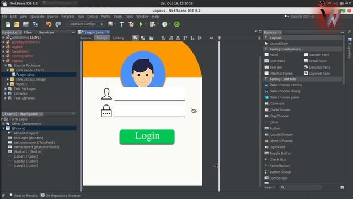This screenshot has height=199, width=353.
Task: Collapse the Swing Controls palette section
Action: (266, 79)
